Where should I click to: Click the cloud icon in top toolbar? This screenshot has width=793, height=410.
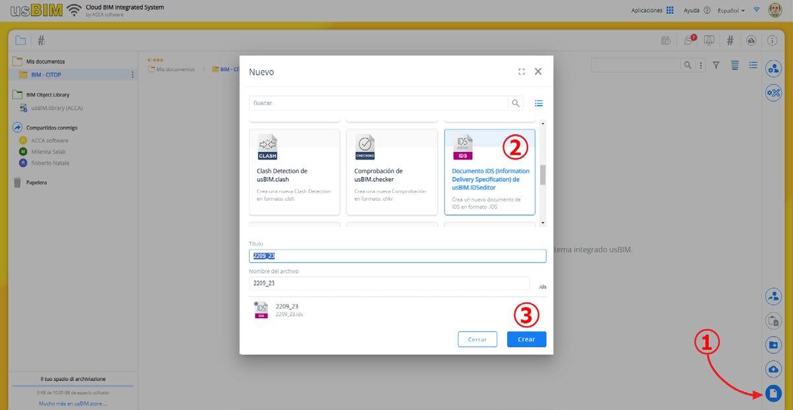751,40
